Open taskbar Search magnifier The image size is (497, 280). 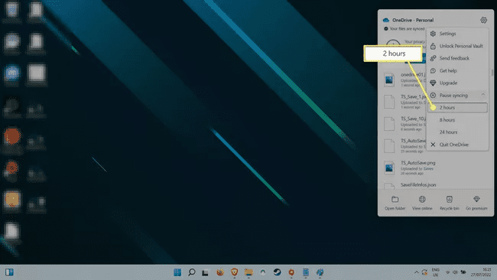click(x=191, y=272)
